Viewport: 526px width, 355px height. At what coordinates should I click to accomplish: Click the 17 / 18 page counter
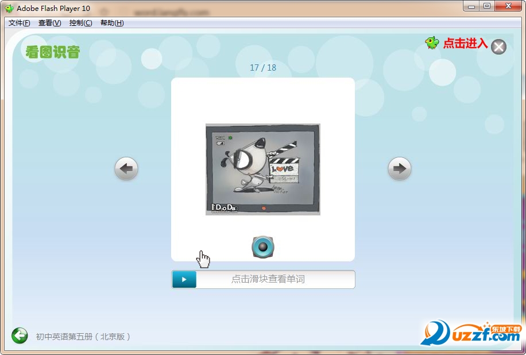tap(263, 67)
